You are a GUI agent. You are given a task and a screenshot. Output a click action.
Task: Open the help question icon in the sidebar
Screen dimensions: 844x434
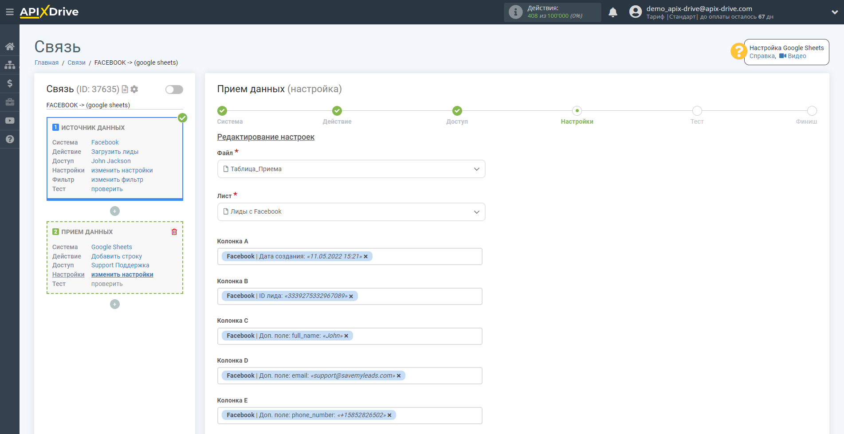pyautogui.click(x=10, y=139)
